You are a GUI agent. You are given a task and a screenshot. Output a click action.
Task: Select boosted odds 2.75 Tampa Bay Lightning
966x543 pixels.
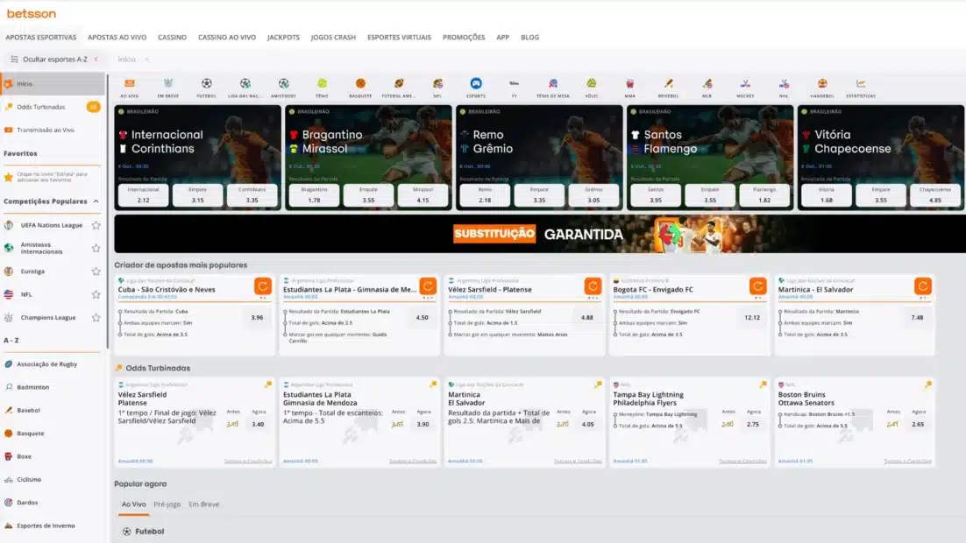tap(753, 424)
